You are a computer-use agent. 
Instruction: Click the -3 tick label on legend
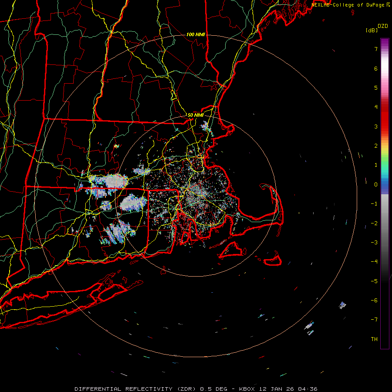click(374, 243)
